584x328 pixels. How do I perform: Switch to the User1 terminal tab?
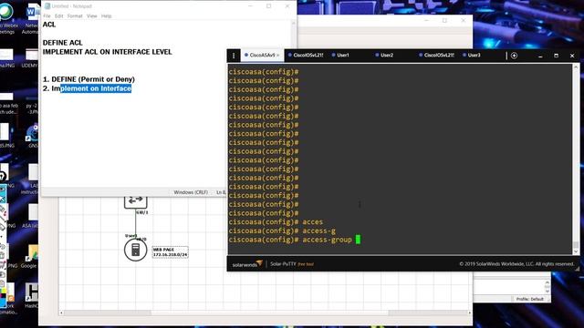(x=340, y=55)
